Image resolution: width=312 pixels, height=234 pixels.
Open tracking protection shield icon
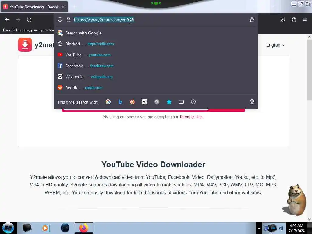point(60,19)
